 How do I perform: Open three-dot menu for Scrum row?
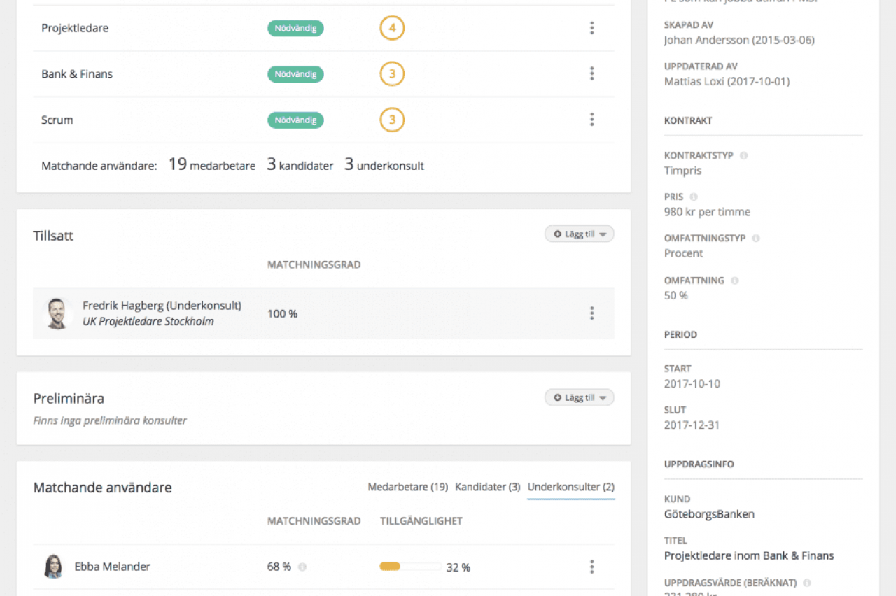[591, 120]
